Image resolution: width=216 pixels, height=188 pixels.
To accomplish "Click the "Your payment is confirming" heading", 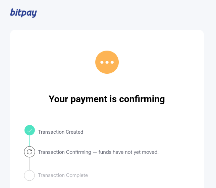I will click(x=107, y=99).
